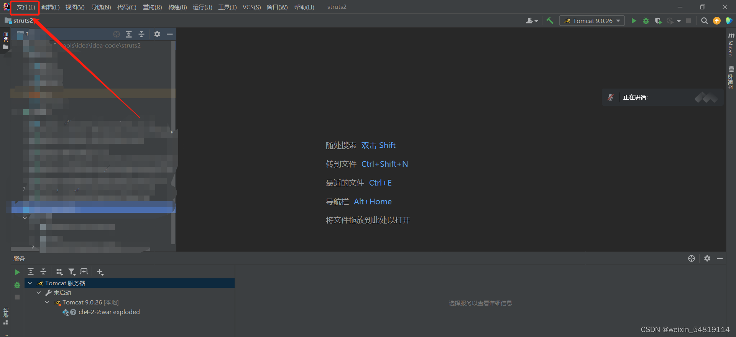Open the VCS(S) menu
736x337 pixels.
[251, 7]
